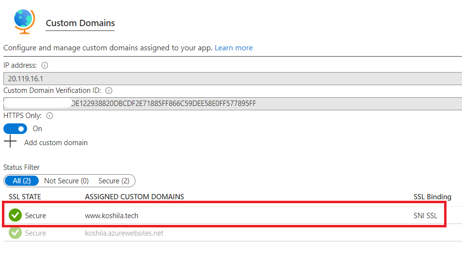
Task: Click ASSIGNED CUSTOM DOMAINS column header
Action: pos(134,197)
